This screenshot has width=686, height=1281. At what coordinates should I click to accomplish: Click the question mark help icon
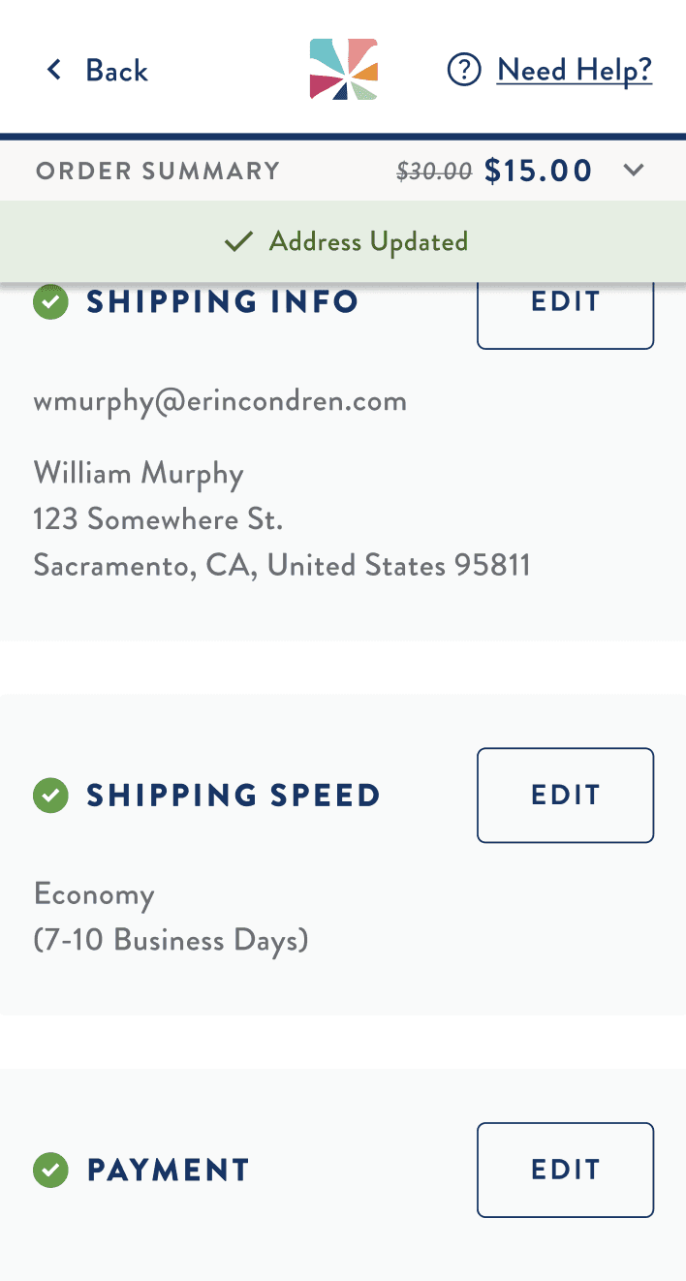(x=464, y=70)
